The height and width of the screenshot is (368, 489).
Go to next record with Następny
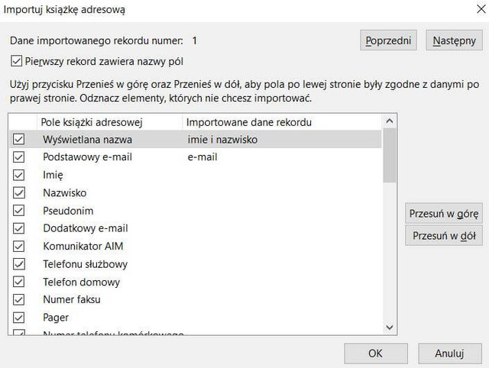(x=454, y=40)
